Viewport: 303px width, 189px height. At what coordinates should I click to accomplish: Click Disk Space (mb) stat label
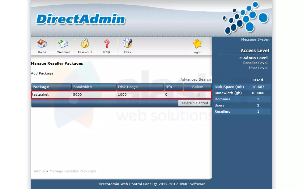tap(229, 87)
